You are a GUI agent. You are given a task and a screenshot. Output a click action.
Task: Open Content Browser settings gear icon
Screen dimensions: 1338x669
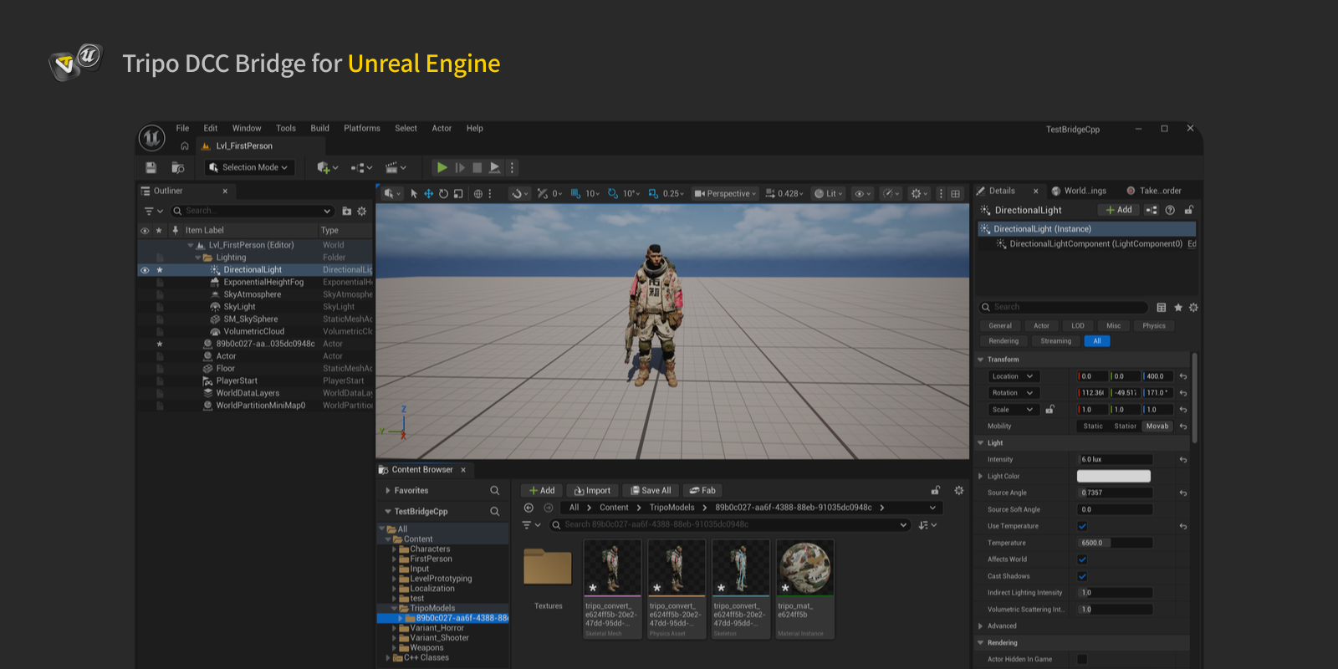(959, 491)
